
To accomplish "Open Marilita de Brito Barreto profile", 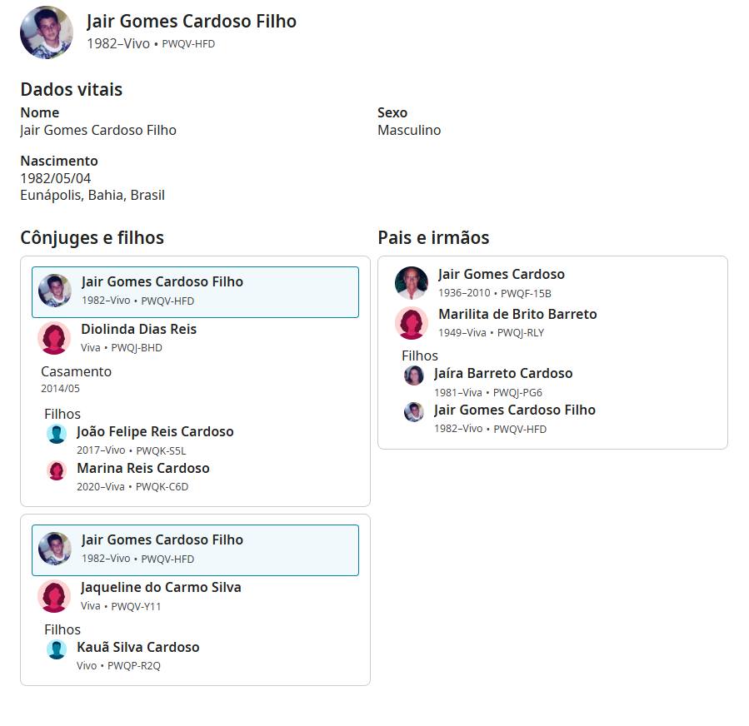I will pos(517,314).
